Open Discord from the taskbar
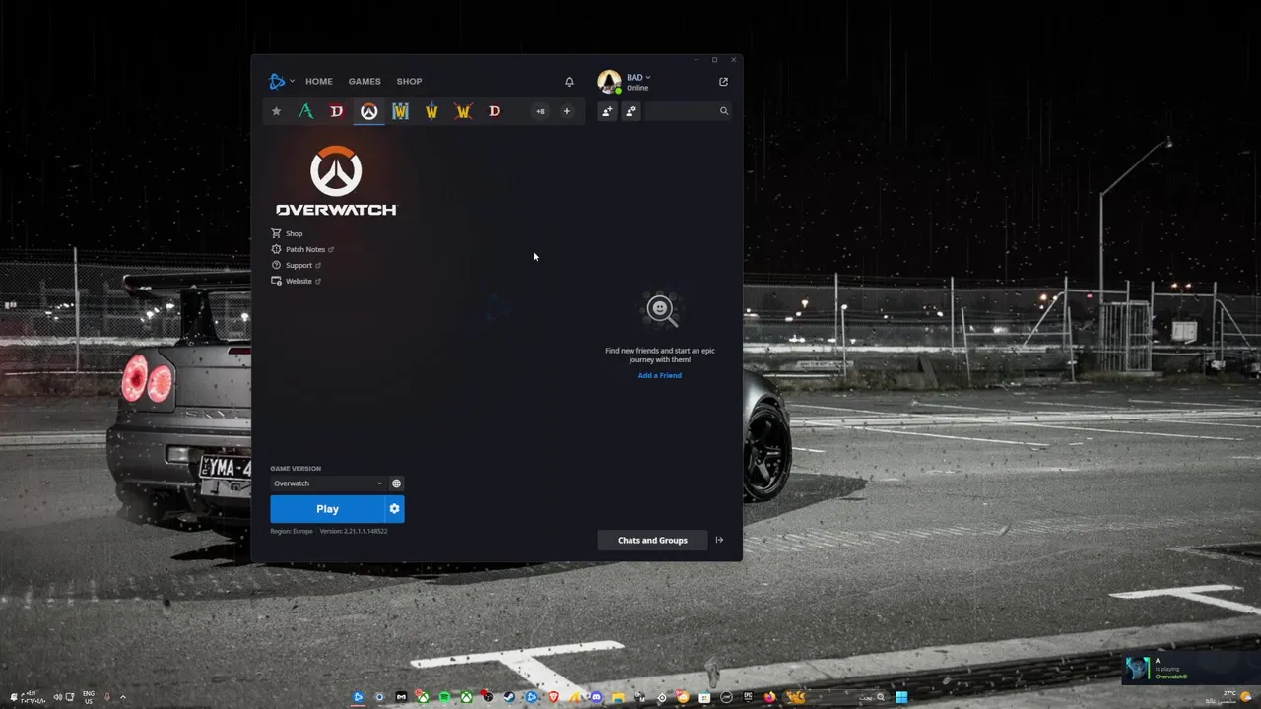This screenshot has height=709, width=1261. [596, 697]
